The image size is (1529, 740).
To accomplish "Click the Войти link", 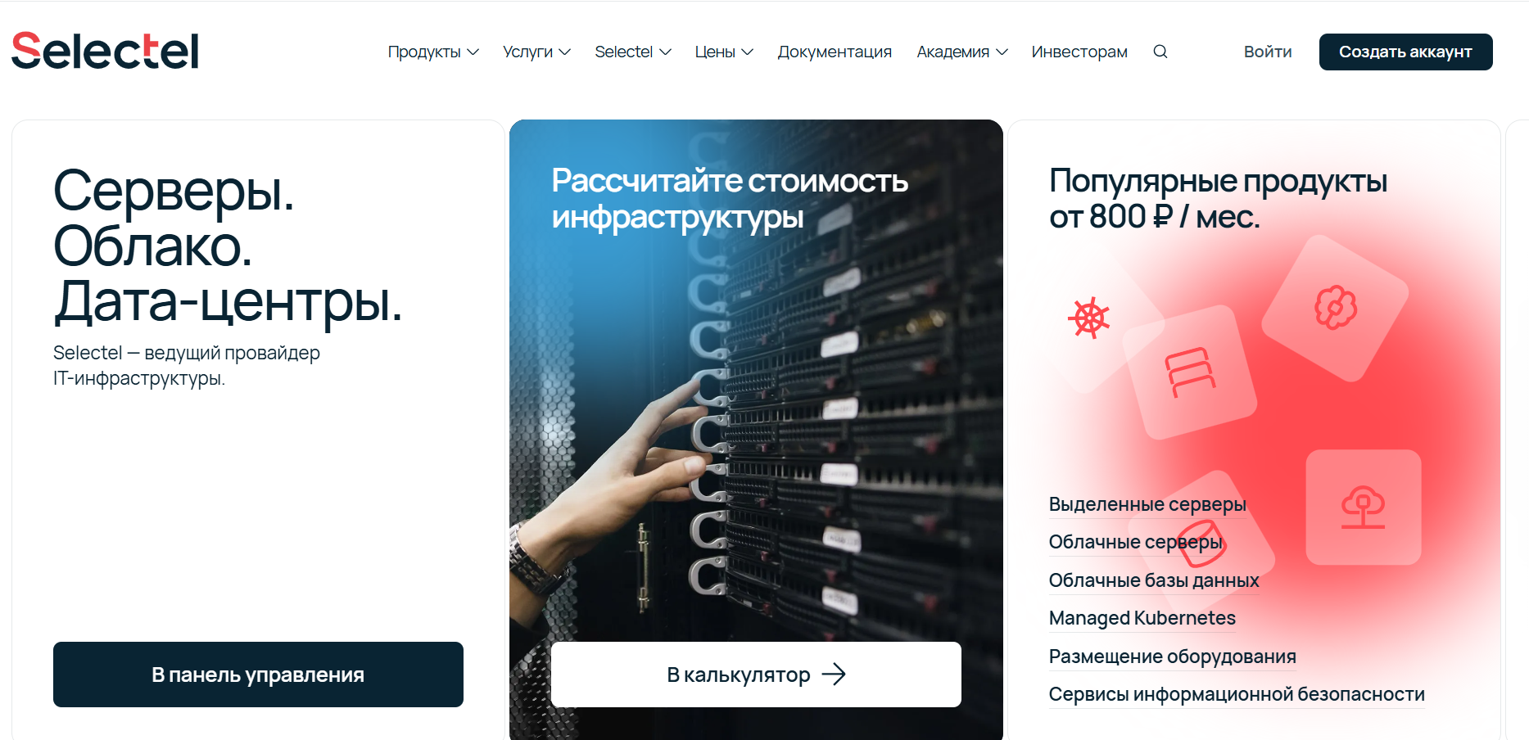I will coord(1268,52).
